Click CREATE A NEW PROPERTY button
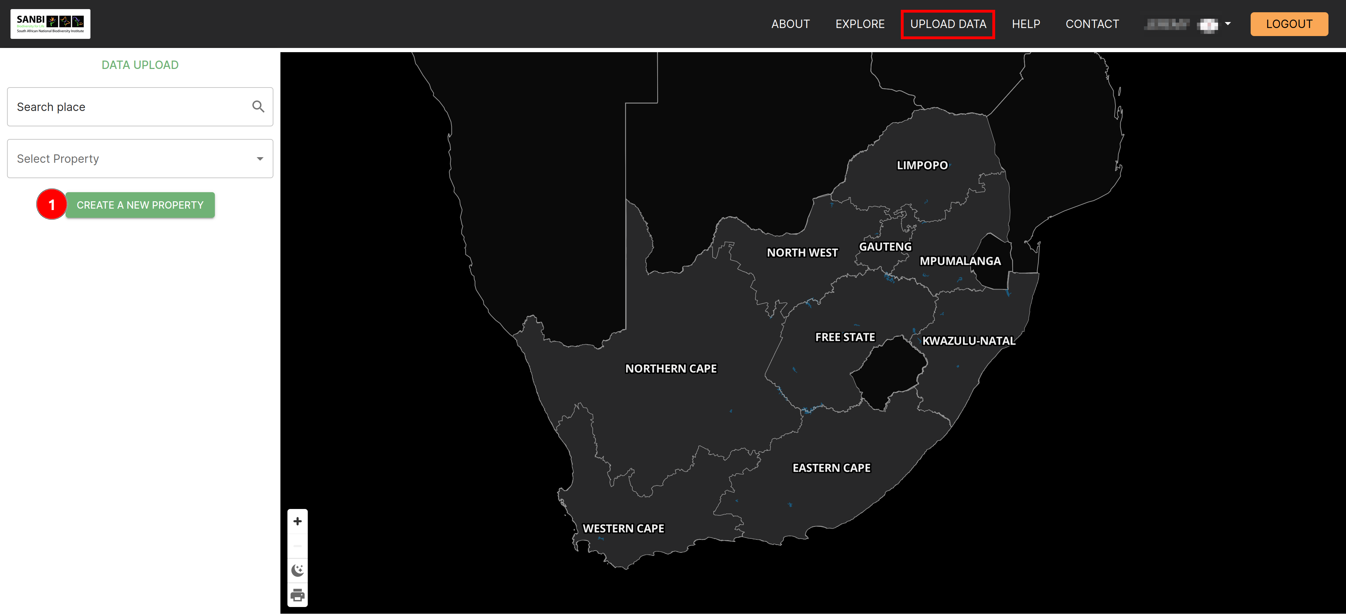Viewport: 1346px width, 614px height. [140, 205]
